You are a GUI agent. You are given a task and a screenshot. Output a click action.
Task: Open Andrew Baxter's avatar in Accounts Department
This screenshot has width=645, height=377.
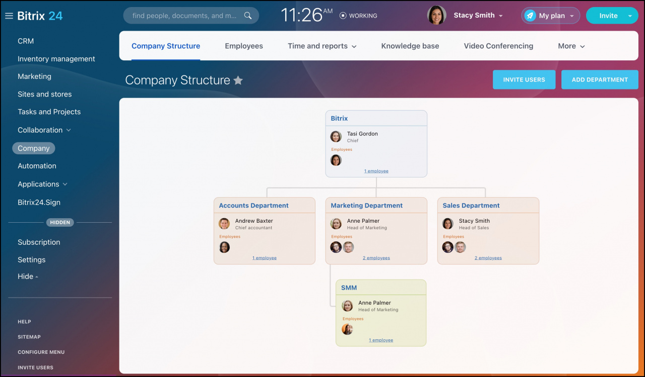(224, 223)
